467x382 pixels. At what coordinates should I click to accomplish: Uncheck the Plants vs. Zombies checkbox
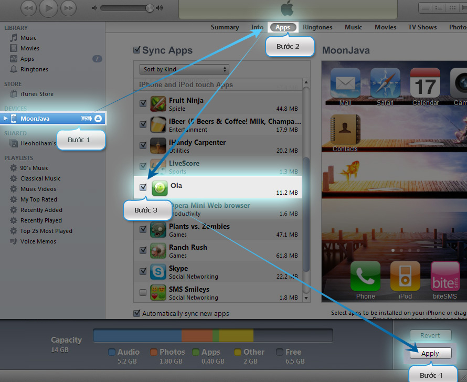143,229
